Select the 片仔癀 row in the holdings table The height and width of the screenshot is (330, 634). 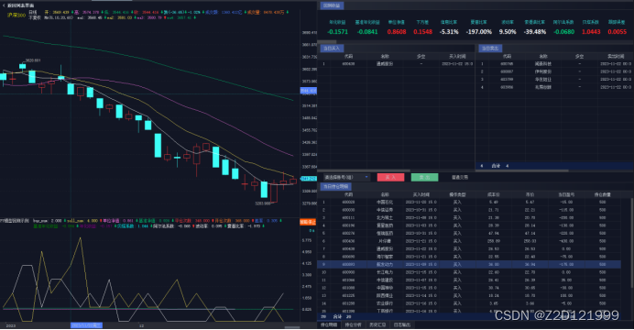[470, 241]
